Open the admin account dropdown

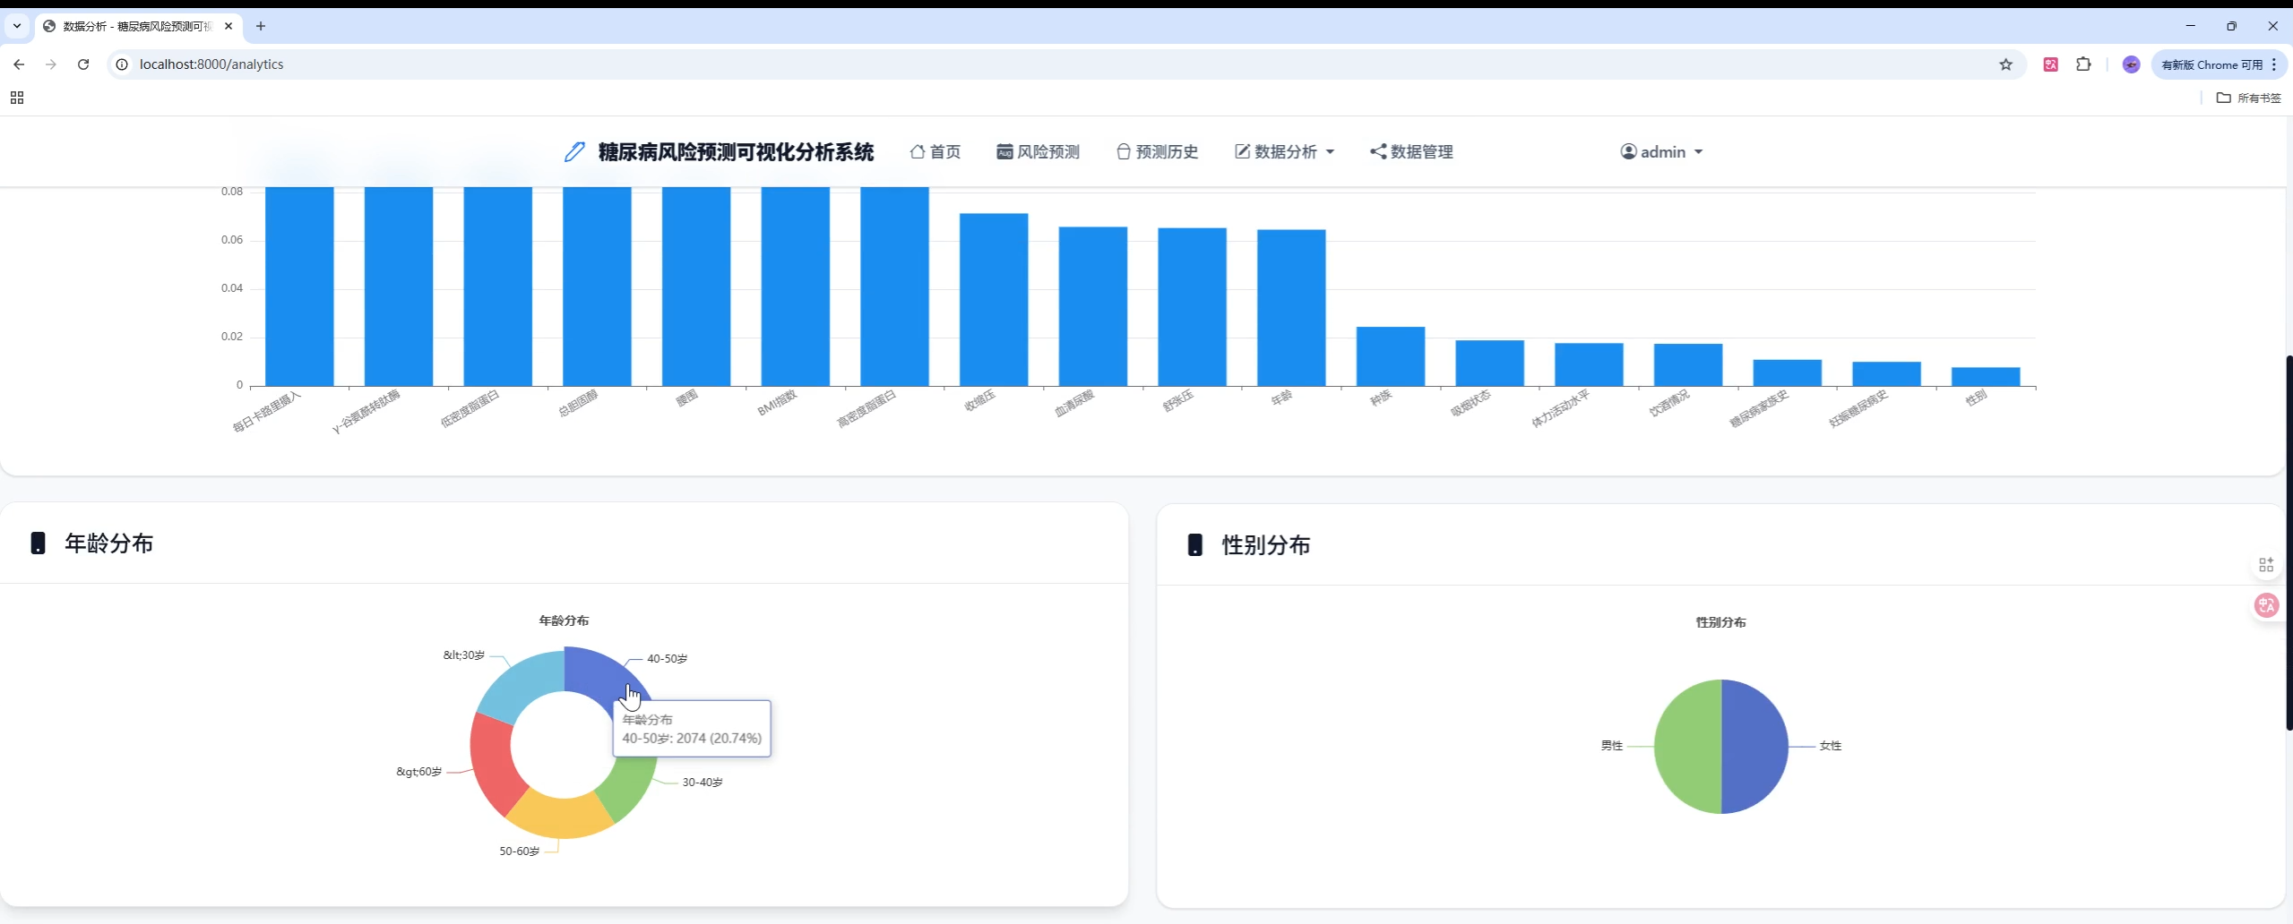(x=1697, y=152)
